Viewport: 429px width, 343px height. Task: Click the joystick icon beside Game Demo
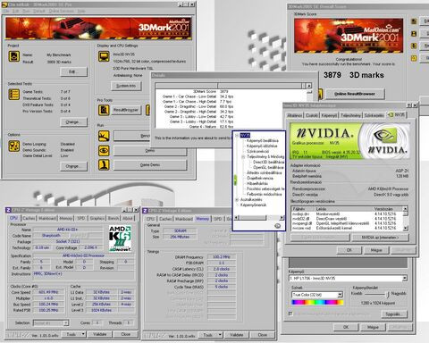click(104, 164)
